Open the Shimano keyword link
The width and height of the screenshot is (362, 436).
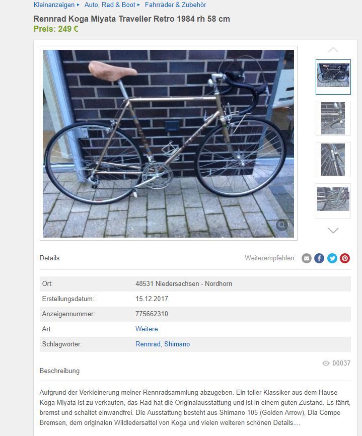click(x=177, y=344)
